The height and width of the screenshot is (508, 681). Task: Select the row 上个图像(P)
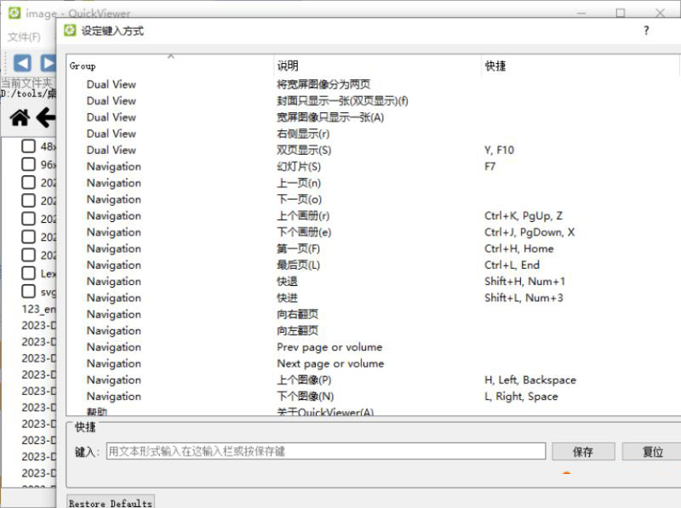point(374,380)
